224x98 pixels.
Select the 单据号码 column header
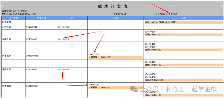(42, 18)
